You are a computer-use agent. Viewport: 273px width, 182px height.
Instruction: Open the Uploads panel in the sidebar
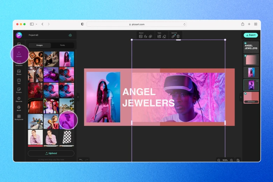pos(19,54)
